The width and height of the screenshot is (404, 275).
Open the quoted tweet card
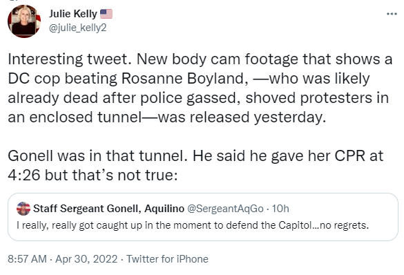click(203, 217)
